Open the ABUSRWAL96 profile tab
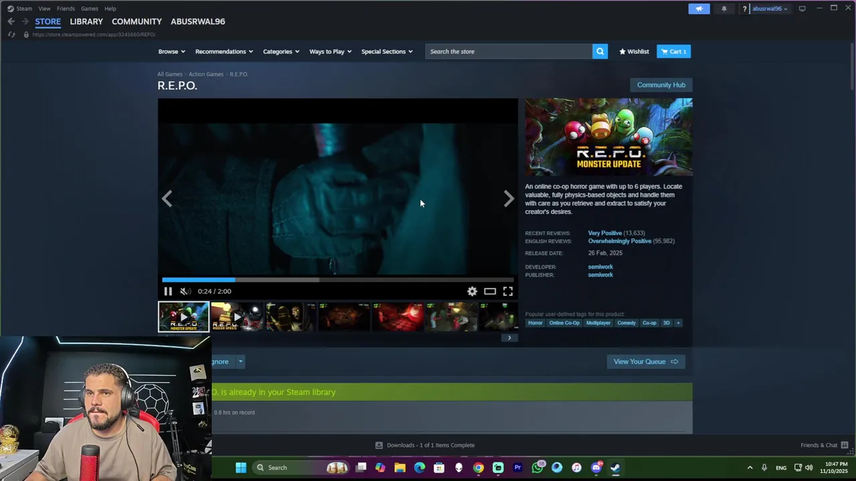The height and width of the screenshot is (481, 856). point(198,21)
